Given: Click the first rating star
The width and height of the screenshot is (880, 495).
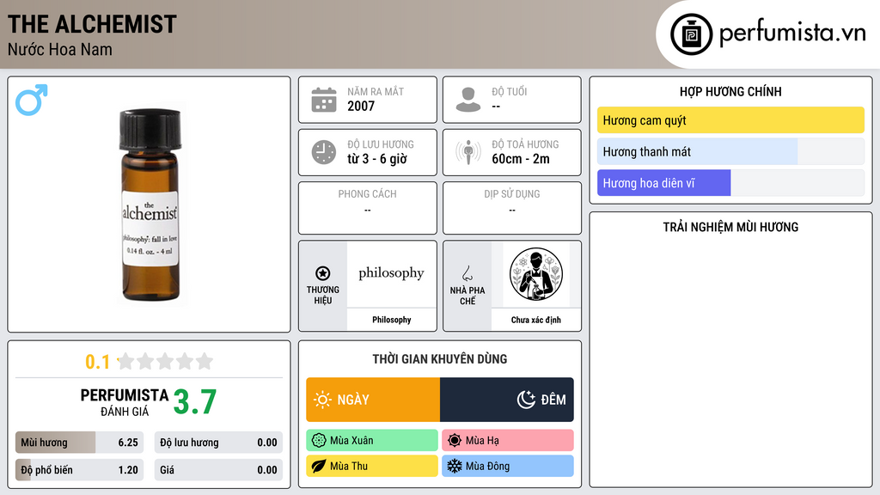Looking at the screenshot, I should [x=125, y=361].
